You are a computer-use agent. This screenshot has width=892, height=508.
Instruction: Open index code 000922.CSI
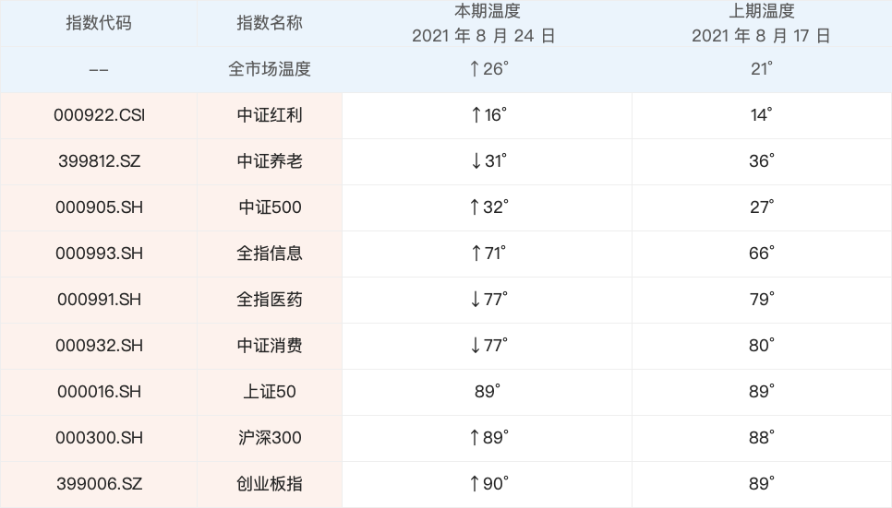pyautogui.click(x=99, y=115)
